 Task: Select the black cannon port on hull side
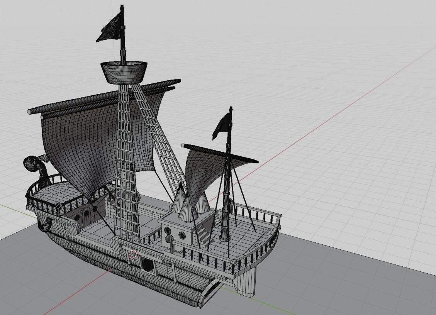148,264
